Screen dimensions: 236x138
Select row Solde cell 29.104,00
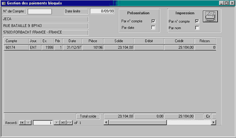(119, 47)
